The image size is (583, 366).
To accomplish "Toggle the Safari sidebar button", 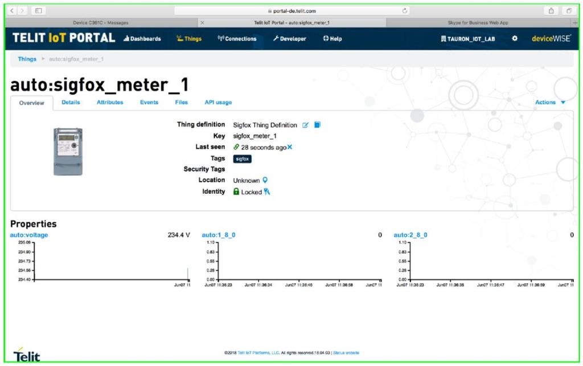I will 38,11.
